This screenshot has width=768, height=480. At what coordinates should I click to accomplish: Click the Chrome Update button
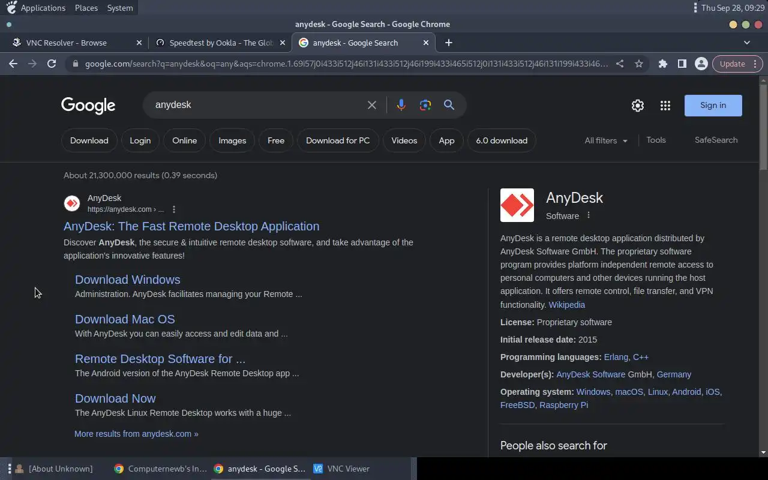coord(733,64)
